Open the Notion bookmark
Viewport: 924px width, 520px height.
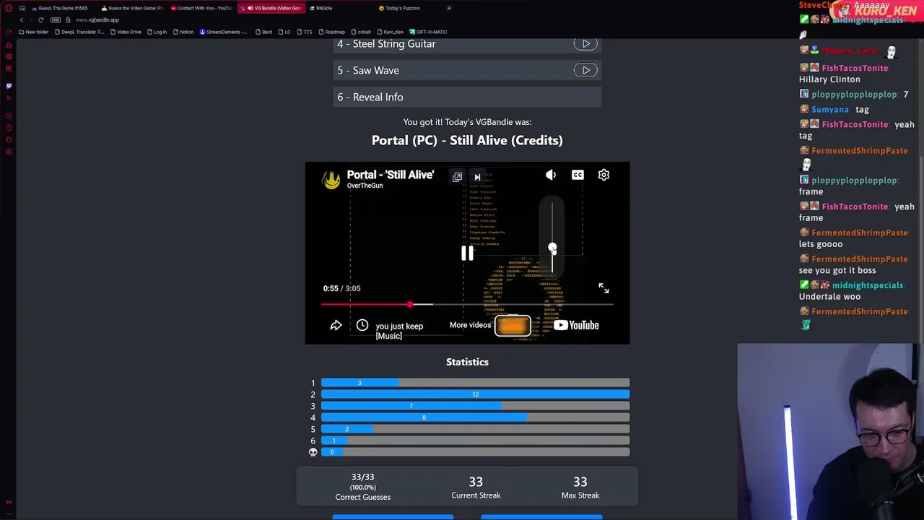(183, 32)
